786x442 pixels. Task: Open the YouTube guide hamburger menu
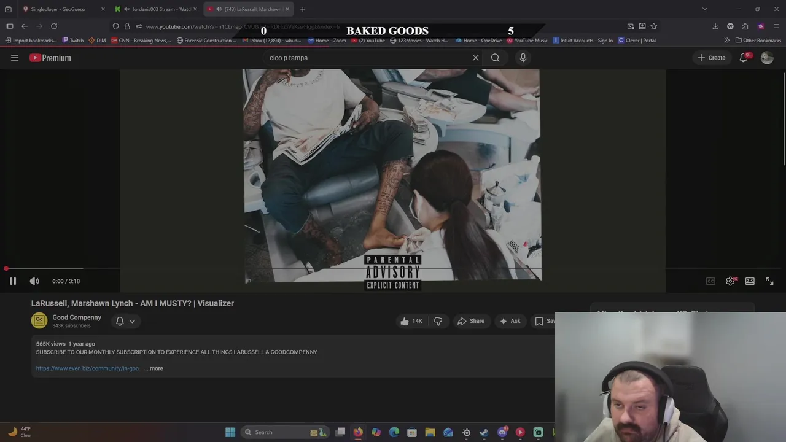(x=15, y=58)
